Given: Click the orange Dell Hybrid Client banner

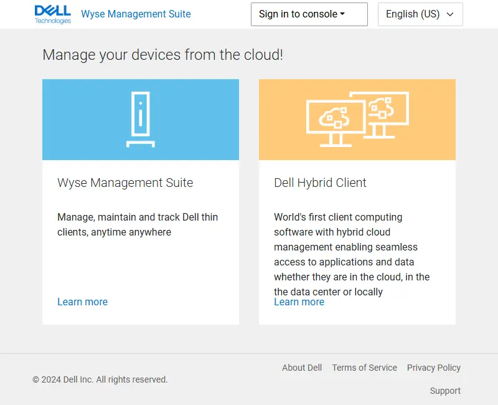Looking at the screenshot, I should (x=357, y=120).
